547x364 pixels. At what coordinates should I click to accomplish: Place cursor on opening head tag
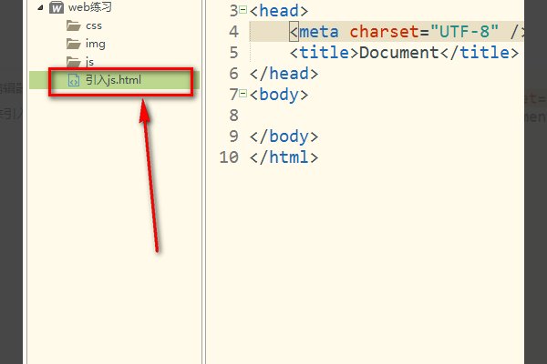(x=279, y=11)
